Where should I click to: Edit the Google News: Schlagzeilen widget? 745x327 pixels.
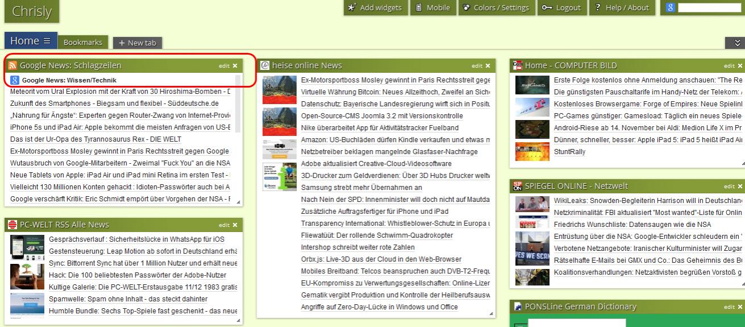[x=224, y=66]
